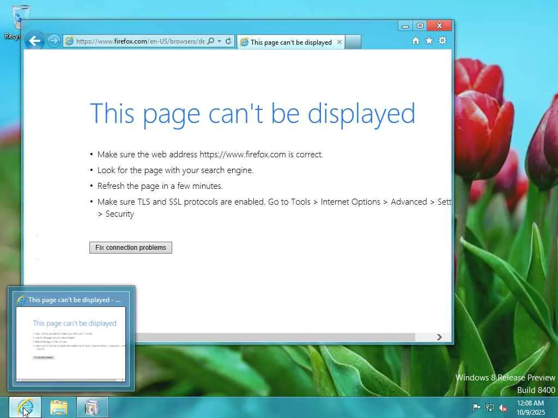This screenshot has height=418, width=558.
Task: Click the search magnifier in address bar
Action: point(211,41)
